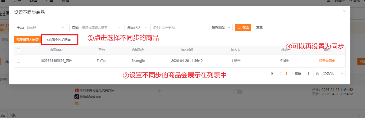This screenshot has height=118, width=365.
Task: Click Shangjie store alias cell
Action: (x=138, y=61)
